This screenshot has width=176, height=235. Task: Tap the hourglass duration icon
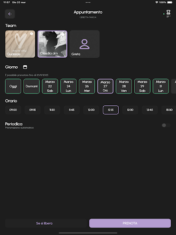click(168, 12)
